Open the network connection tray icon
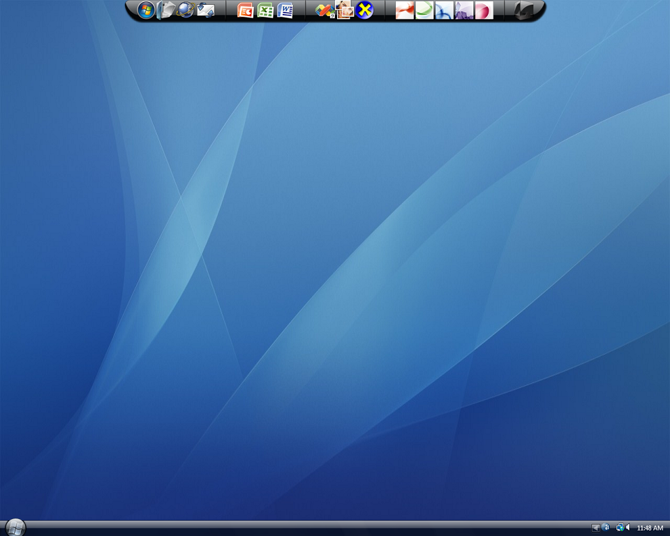This screenshot has width=670, height=536. 620,528
